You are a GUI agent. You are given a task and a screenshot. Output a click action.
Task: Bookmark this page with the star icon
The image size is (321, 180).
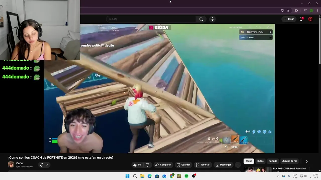(288, 10)
